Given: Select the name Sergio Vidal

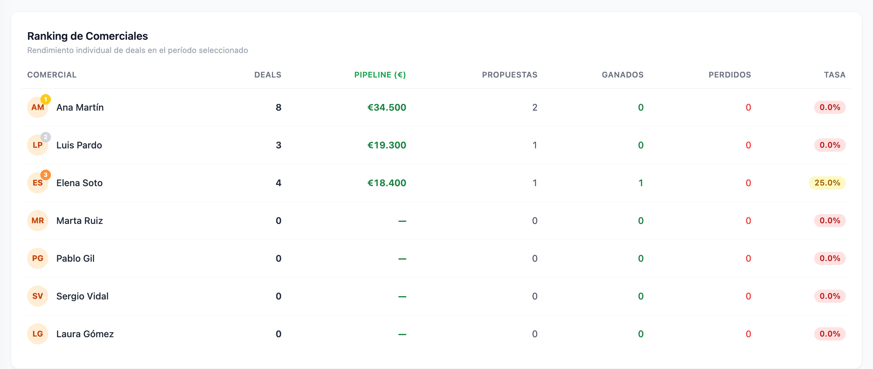Looking at the screenshot, I should tap(82, 296).
